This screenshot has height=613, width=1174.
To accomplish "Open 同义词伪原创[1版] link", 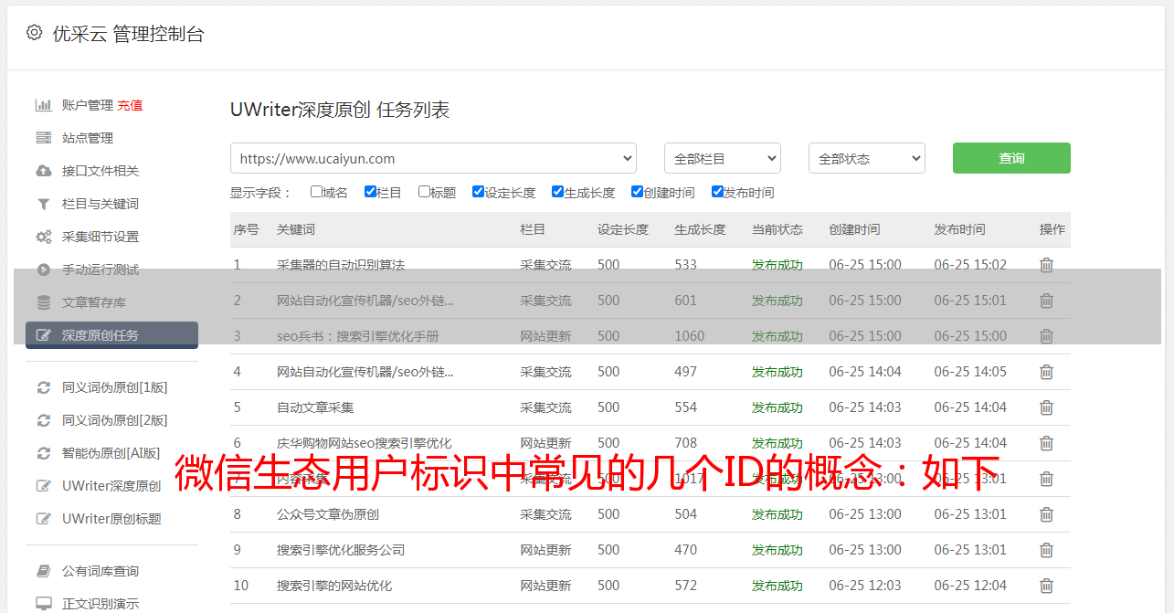I will click(115, 387).
